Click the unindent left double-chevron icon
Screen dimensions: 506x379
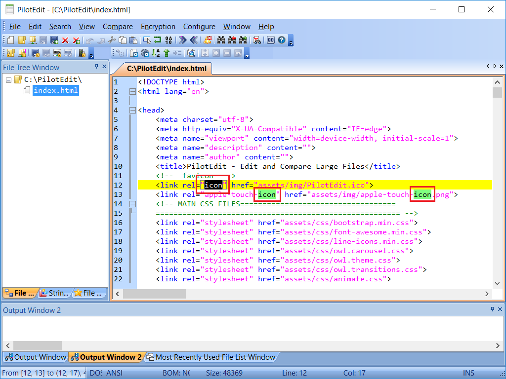[x=194, y=40]
